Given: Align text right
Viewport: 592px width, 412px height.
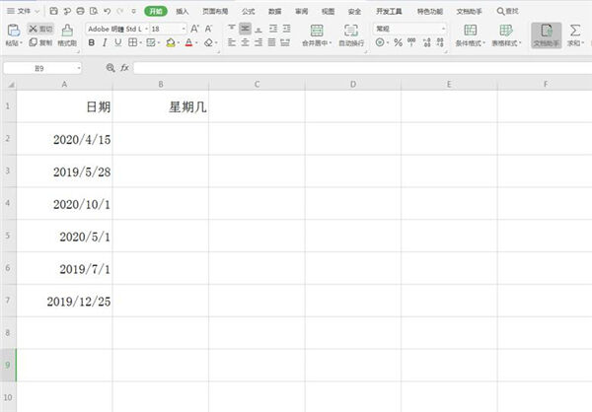Looking at the screenshot, I should point(259,42).
